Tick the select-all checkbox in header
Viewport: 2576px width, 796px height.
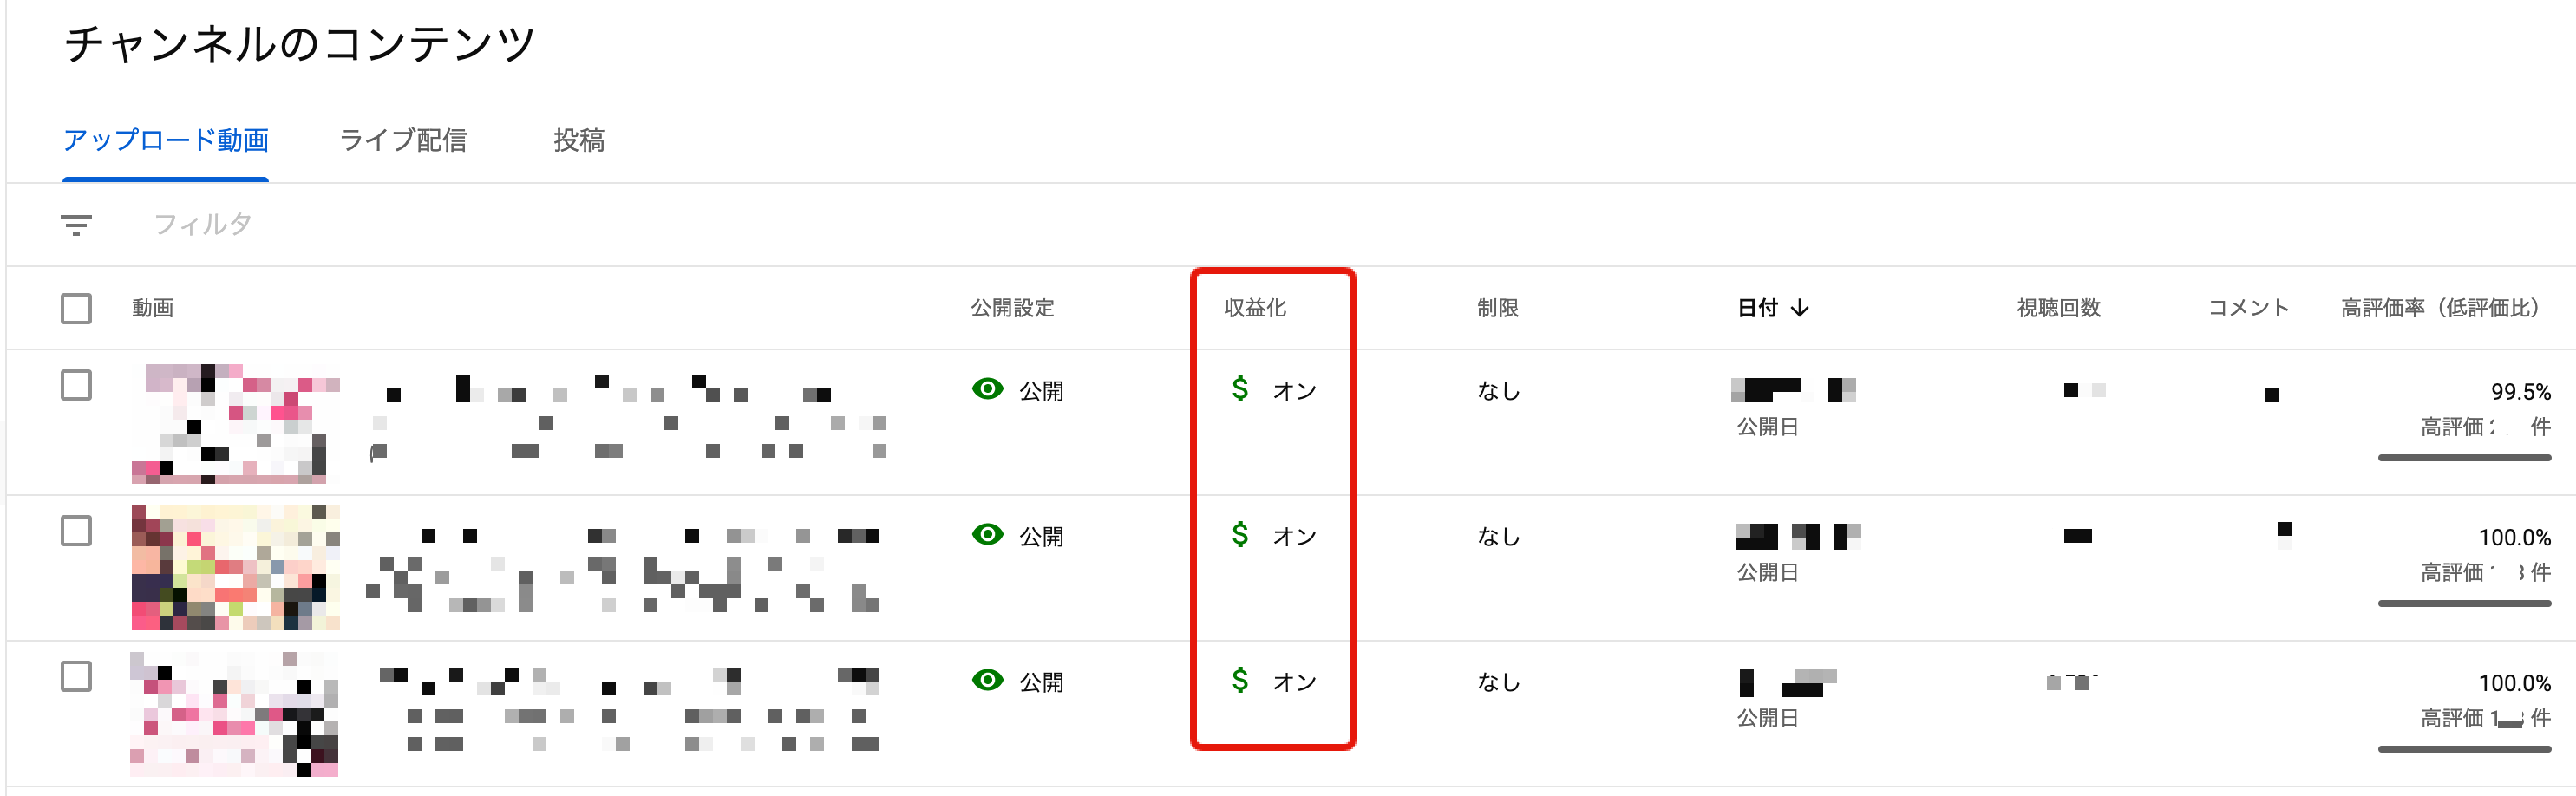pos(76,308)
